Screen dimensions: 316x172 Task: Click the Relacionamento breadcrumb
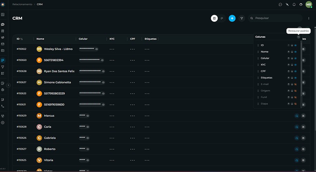[x=22, y=4]
